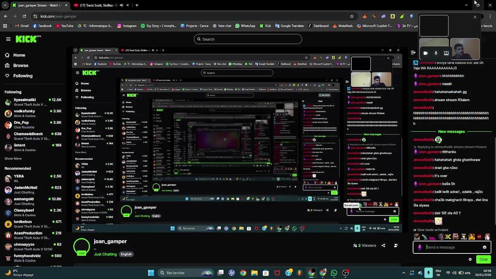Open the Instagram bookmark
This screenshot has height=279, width=496.
(127, 26)
